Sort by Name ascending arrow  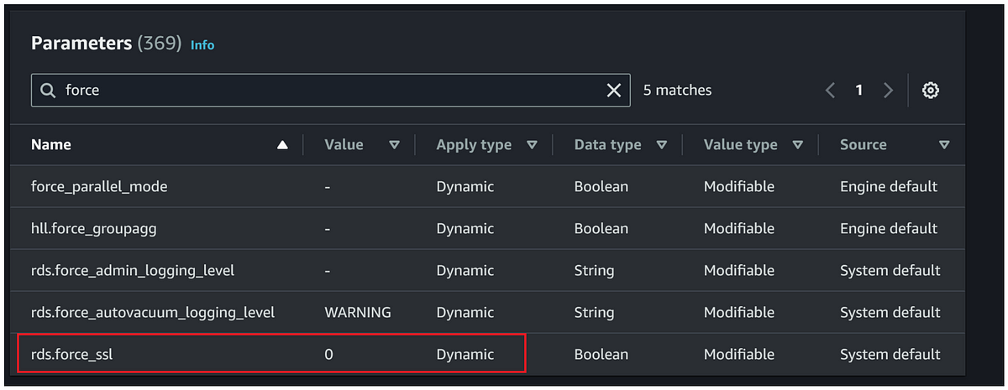(282, 145)
